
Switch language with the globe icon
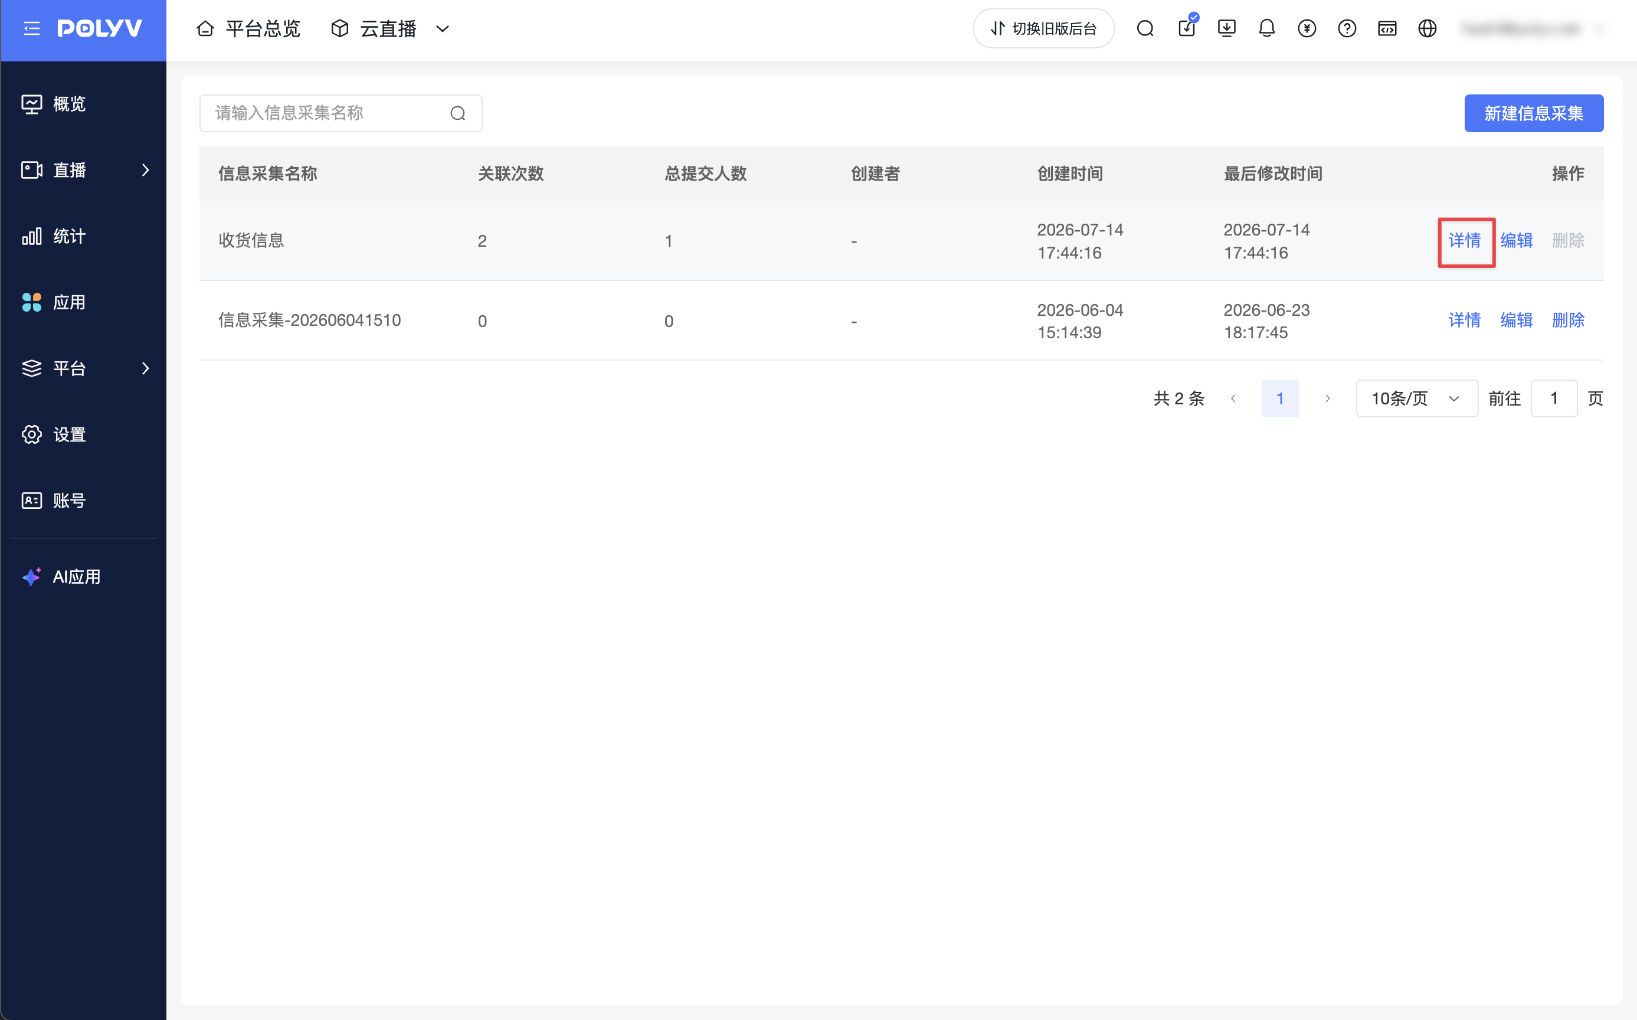coord(1428,28)
